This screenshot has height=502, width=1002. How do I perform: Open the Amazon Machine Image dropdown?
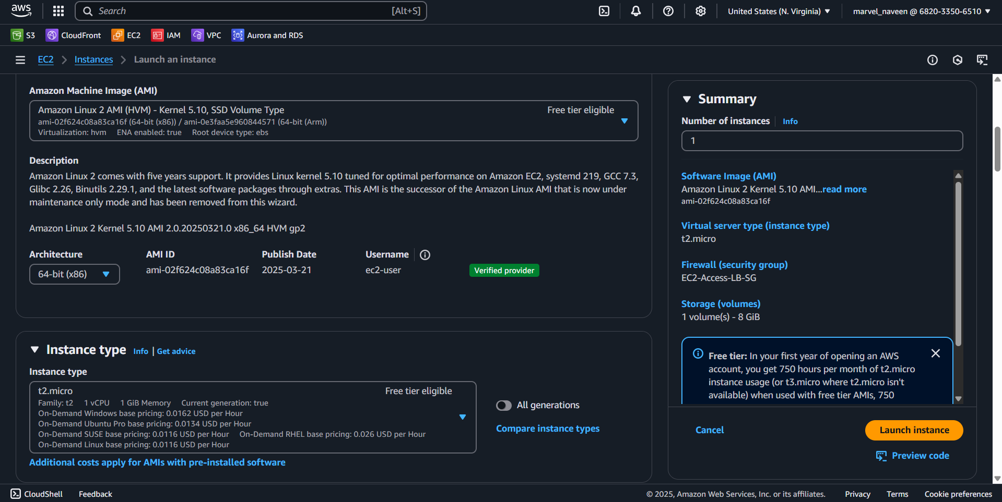(x=334, y=121)
